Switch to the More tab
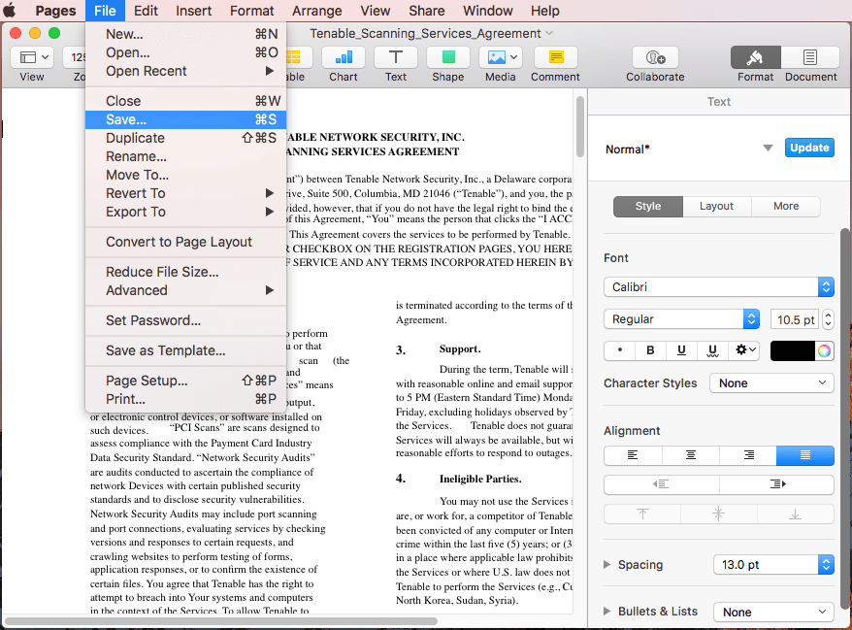The width and height of the screenshot is (852, 630). point(786,207)
